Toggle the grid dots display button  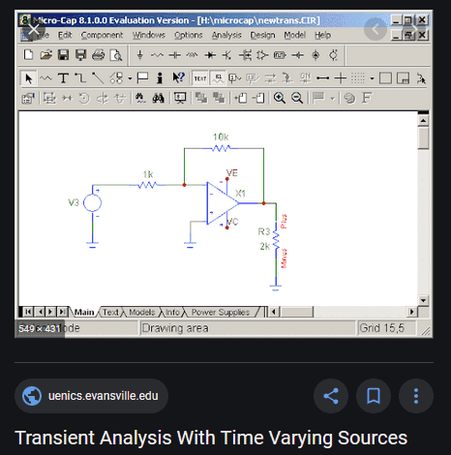point(357,78)
